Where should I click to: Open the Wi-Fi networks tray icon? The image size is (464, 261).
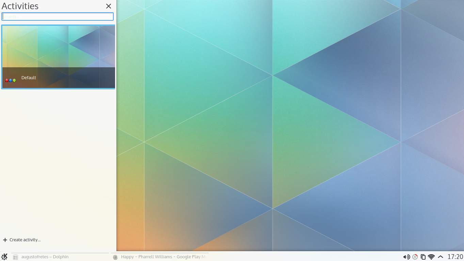(431, 257)
